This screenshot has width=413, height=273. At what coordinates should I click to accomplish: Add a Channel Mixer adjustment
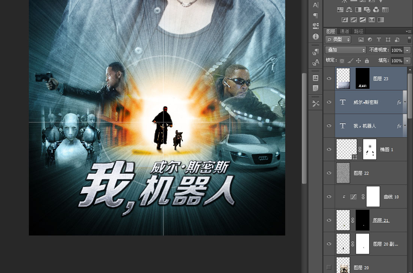(376, 10)
